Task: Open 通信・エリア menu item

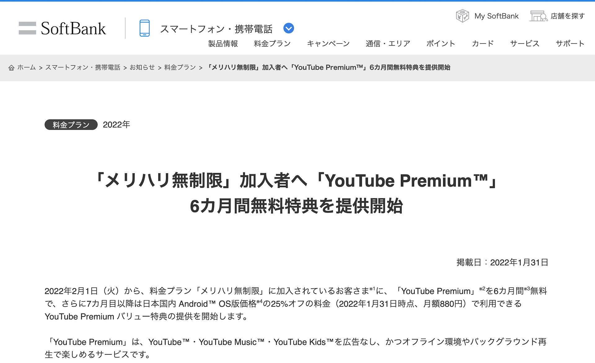Action: click(x=388, y=44)
